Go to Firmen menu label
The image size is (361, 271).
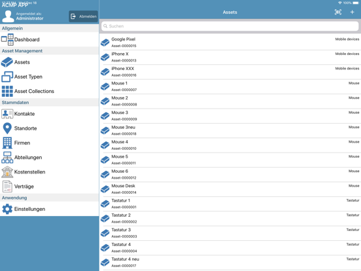(22, 143)
